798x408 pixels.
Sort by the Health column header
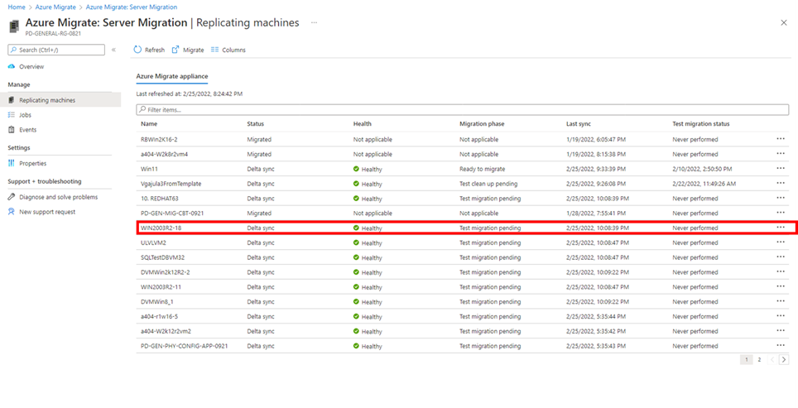pyautogui.click(x=363, y=123)
